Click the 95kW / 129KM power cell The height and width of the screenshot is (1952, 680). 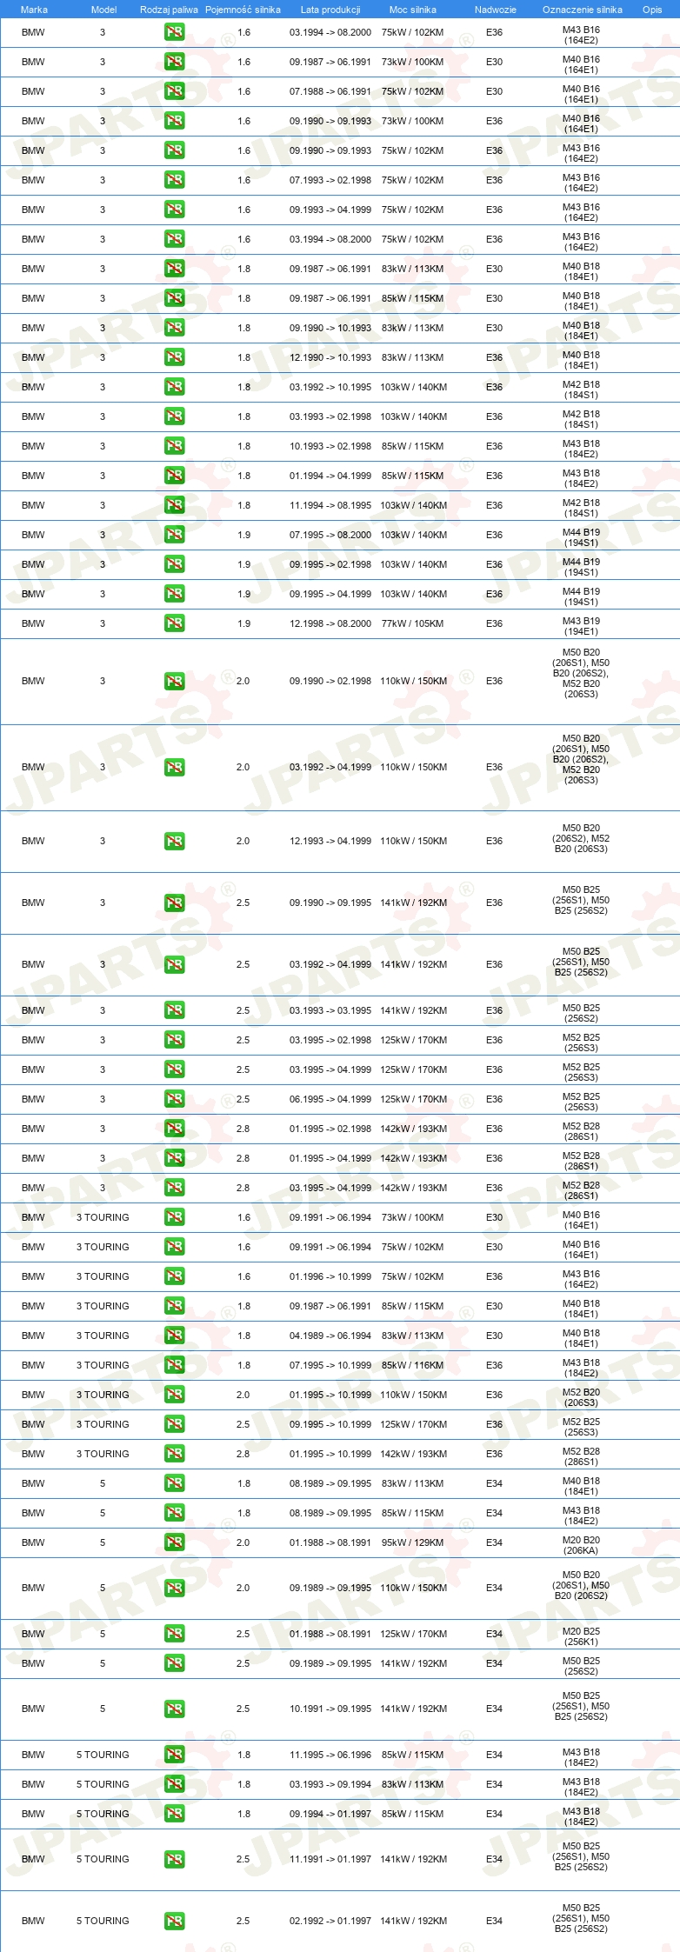pos(412,1542)
